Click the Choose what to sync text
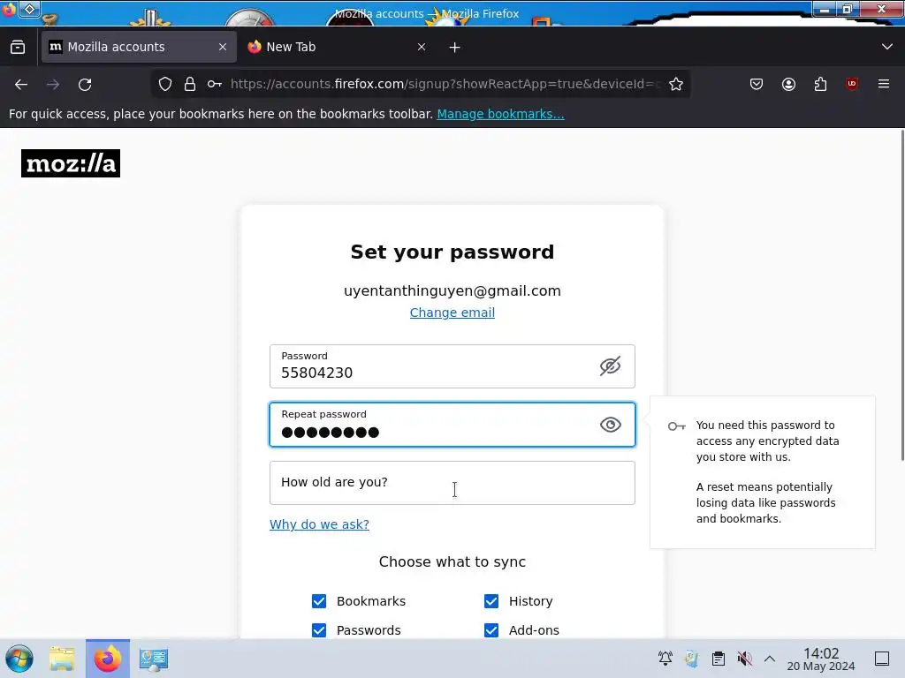This screenshot has width=905, height=678. pyautogui.click(x=452, y=561)
